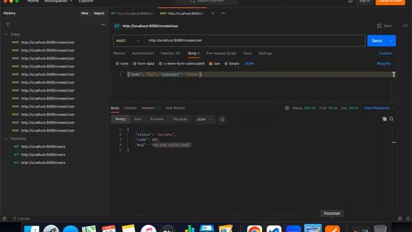Open the Explore menu in top bar

[x=86, y=1]
